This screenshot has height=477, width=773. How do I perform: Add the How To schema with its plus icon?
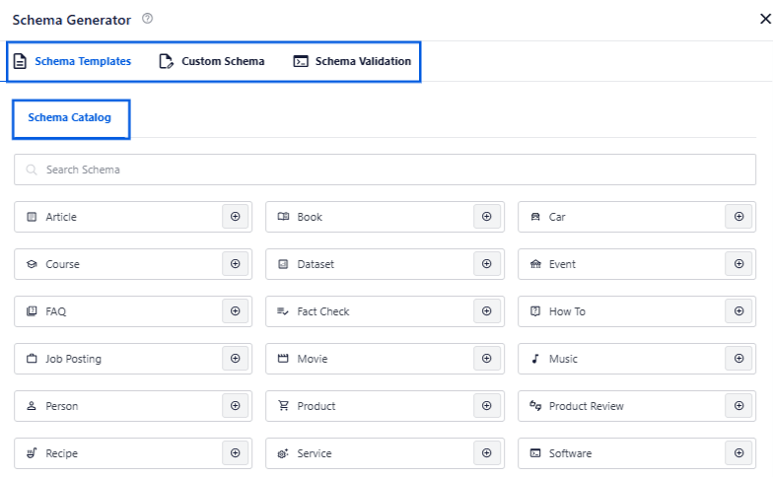(738, 311)
